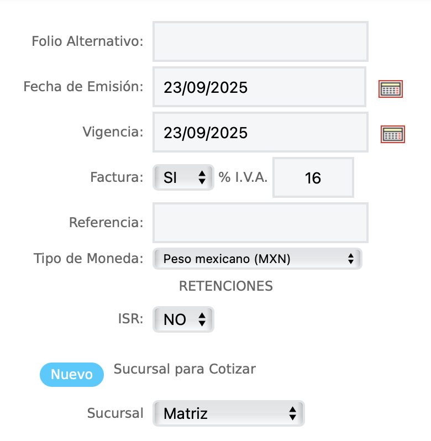
Task: Click the % I.V.A. label
Action: click(x=243, y=177)
